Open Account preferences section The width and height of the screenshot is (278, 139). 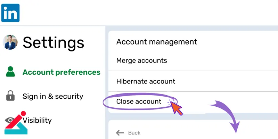62,72
